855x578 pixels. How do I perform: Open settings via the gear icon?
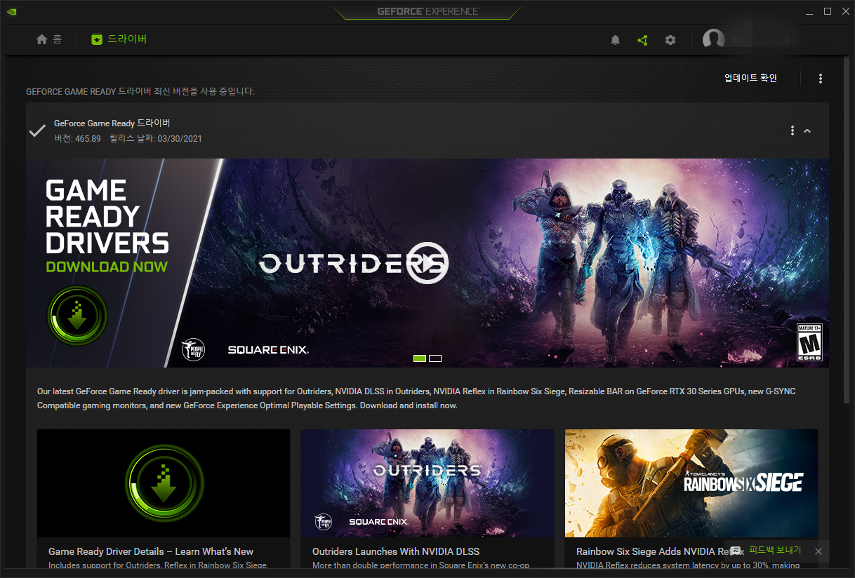(x=670, y=40)
